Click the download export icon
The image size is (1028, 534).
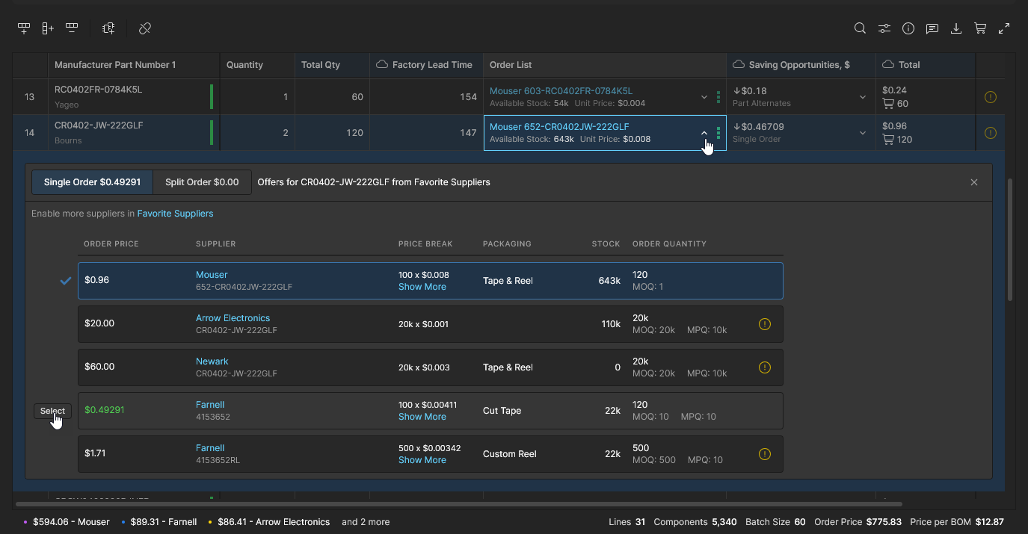(x=956, y=28)
